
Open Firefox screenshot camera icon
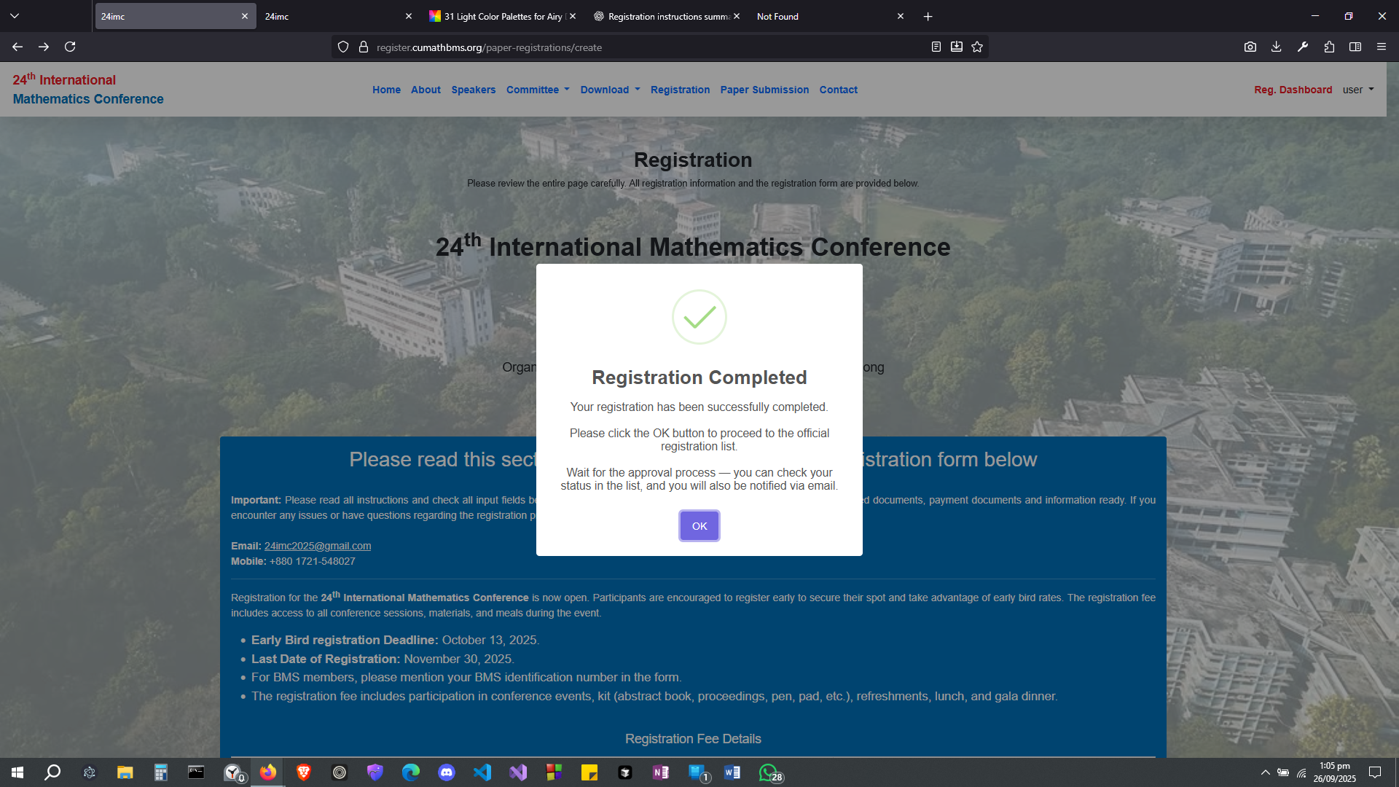pos(1250,47)
